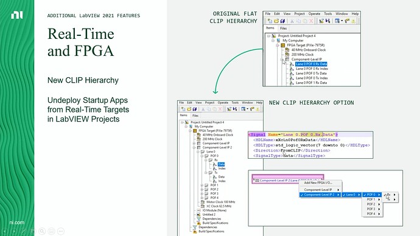Switch to Files tab in upper window
Screen dimensions: 420x236
click(284, 28)
